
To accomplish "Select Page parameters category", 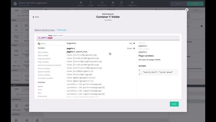I will click(x=44, y=59).
